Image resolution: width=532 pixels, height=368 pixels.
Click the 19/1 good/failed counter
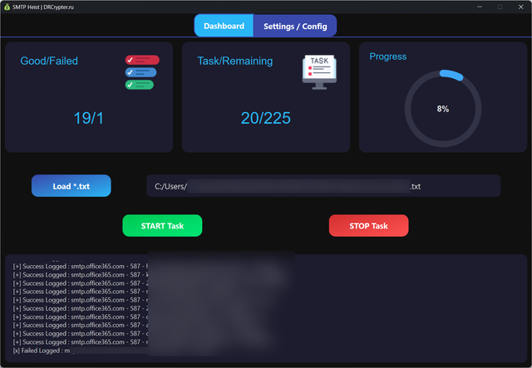(x=89, y=118)
